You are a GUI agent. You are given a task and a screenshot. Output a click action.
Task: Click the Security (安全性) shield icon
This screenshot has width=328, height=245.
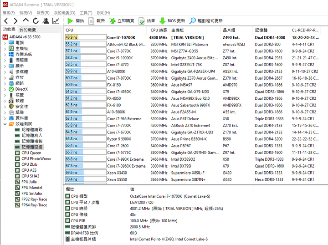(x=11, y=107)
